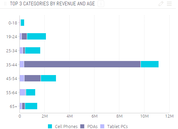The image size is (178, 129).
Task: Select Cell Phones segment for 45-54
Action: (49, 78)
